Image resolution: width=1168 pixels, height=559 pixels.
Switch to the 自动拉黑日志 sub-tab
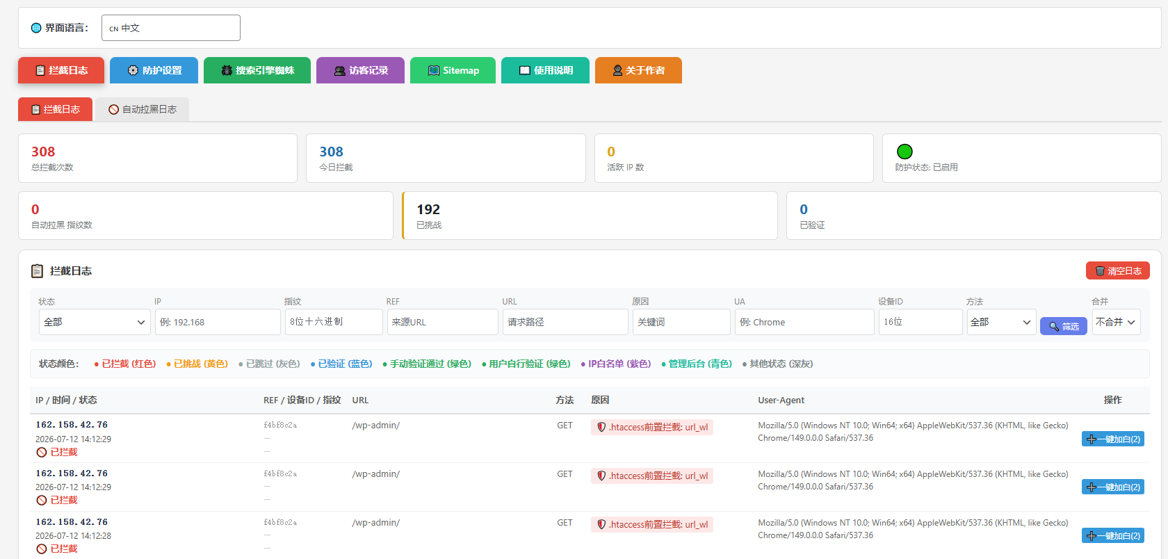pyautogui.click(x=143, y=109)
